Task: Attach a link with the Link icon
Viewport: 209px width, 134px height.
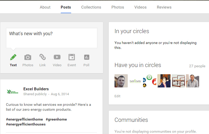Action: [x=43, y=57]
